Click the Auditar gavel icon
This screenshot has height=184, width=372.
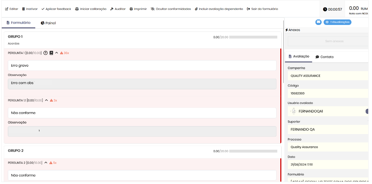click(112, 9)
